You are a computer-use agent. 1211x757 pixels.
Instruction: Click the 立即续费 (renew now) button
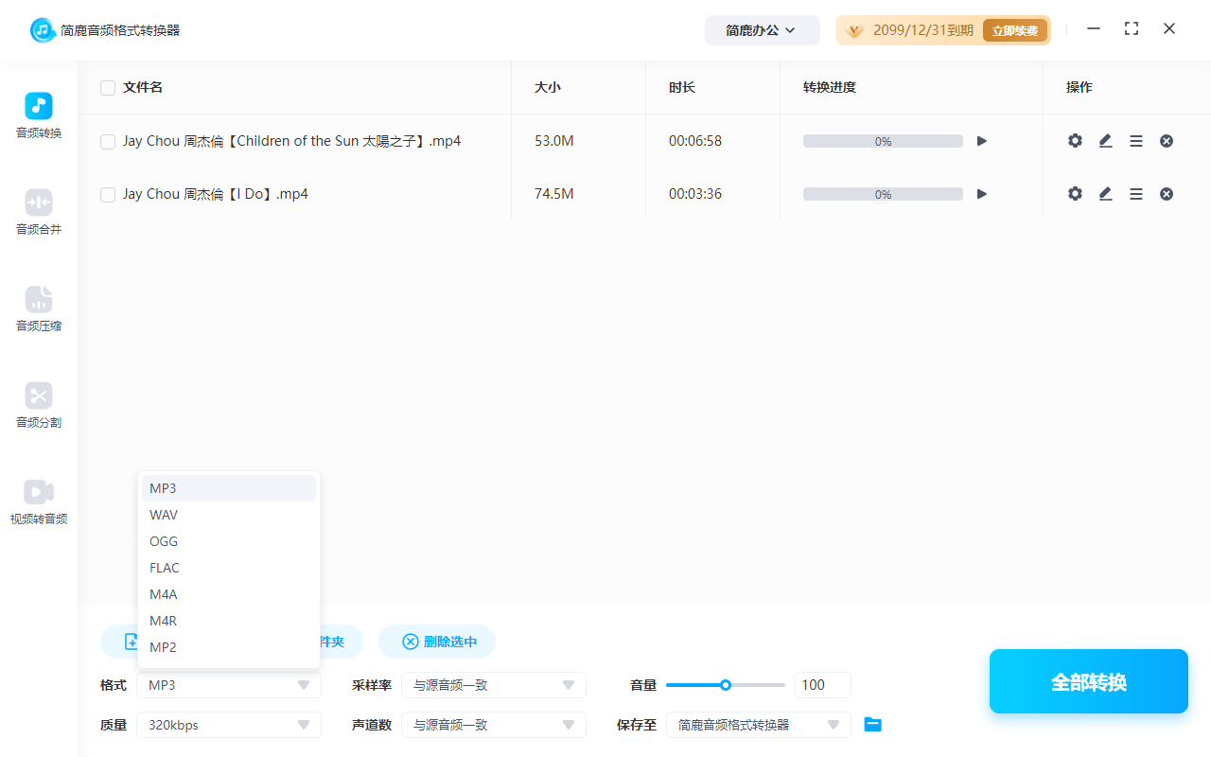click(1015, 29)
